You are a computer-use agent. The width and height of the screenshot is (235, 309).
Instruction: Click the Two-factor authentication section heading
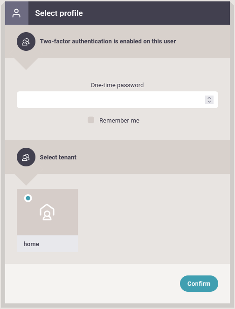pos(108,41)
